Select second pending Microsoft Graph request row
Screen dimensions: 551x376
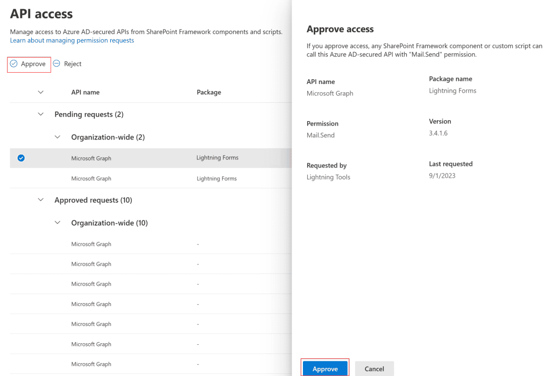point(91,178)
